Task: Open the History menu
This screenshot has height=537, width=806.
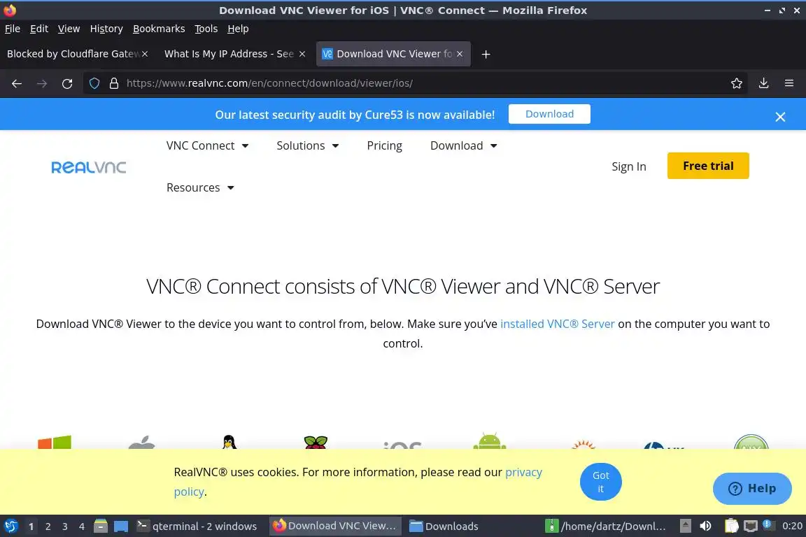Action: click(x=106, y=29)
